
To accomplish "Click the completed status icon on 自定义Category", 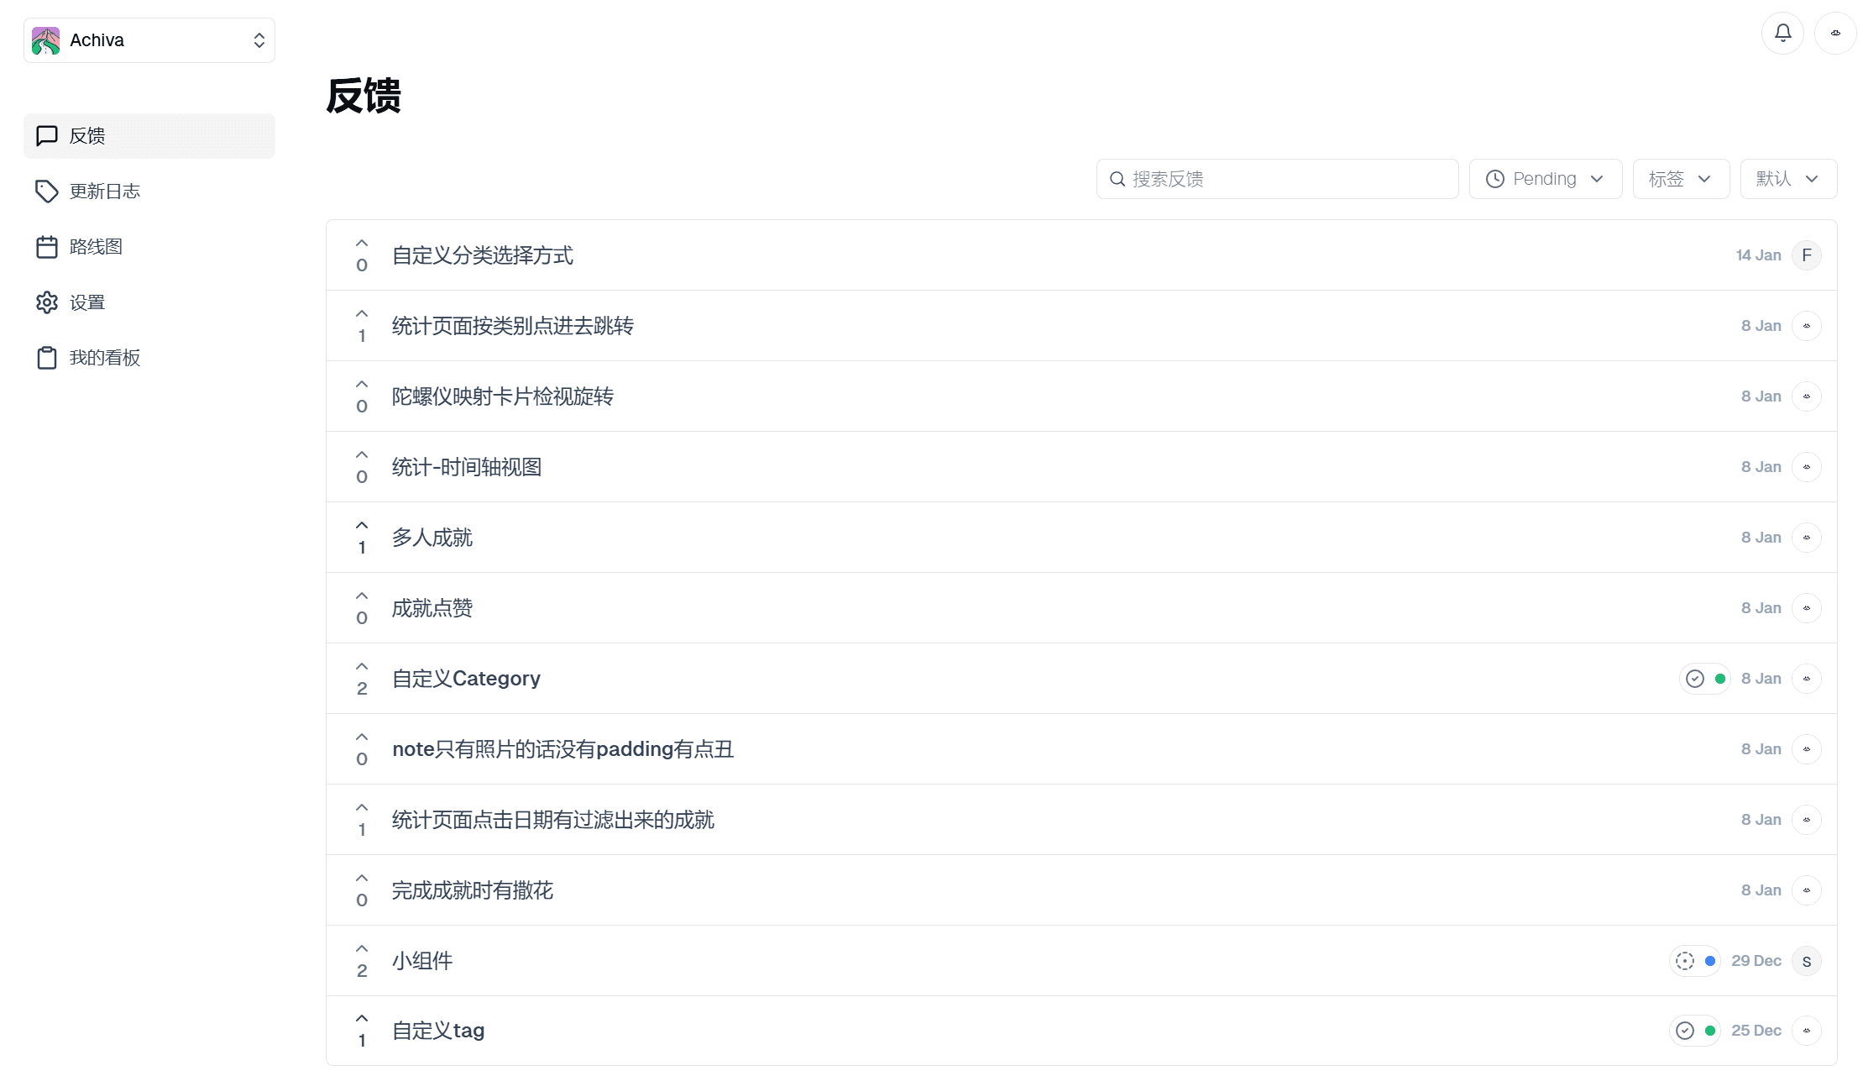I will 1694,678.
